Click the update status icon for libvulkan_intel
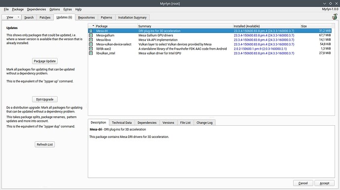Viewport: 340px width, 190px height. point(91,53)
